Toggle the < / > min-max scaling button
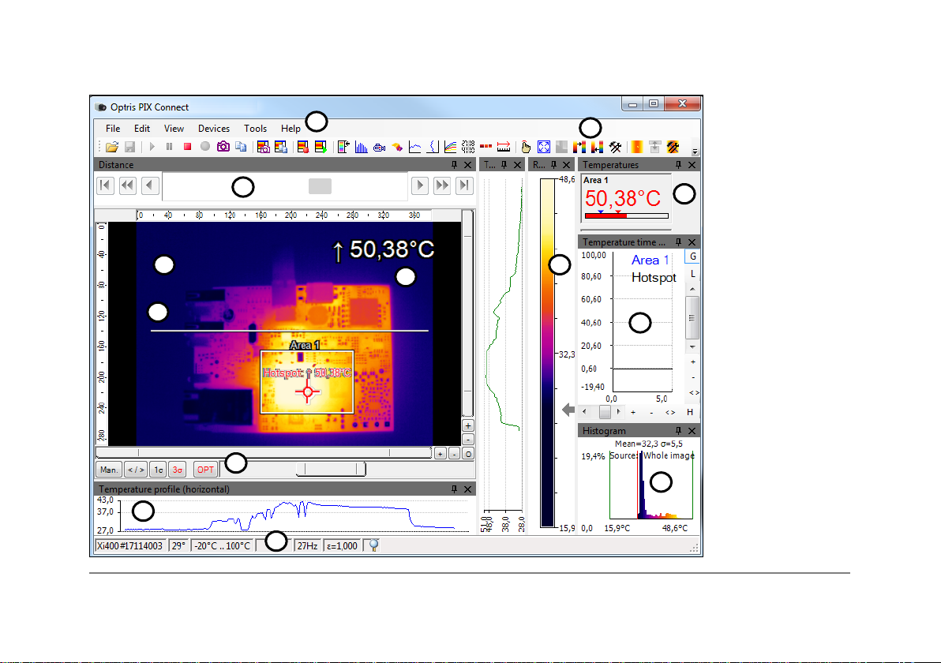This screenshot has height=663, width=941. coord(136,470)
